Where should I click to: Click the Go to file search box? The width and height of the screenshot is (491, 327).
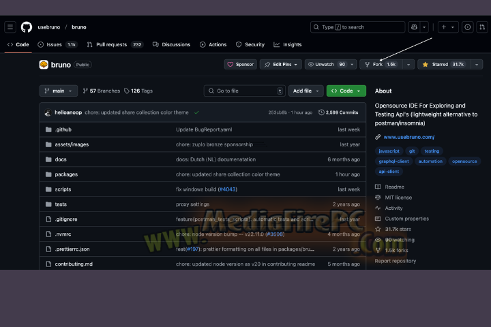click(x=245, y=91)
